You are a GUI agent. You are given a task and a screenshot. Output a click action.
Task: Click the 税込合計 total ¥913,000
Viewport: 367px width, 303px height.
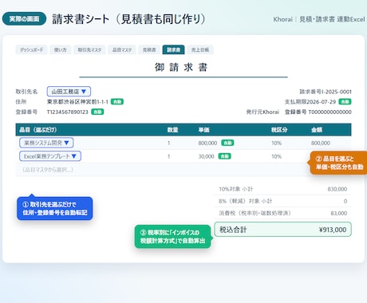pyautogui.click(x=333, y=230)
